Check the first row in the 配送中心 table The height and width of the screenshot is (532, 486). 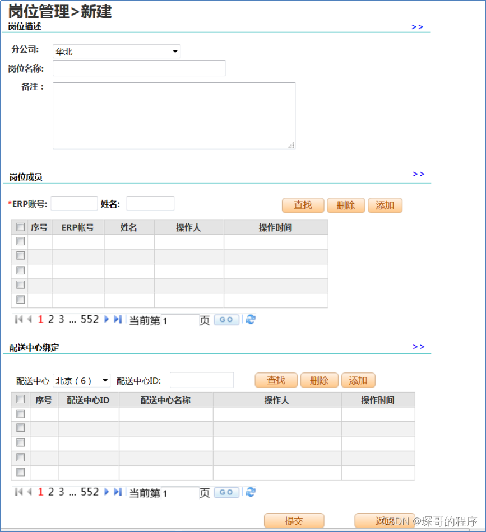[x=20, y=414]
